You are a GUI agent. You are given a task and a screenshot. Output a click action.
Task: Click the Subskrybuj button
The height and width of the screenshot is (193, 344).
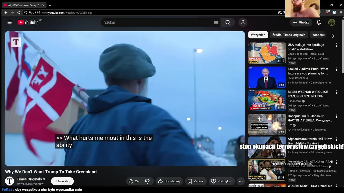pyautogui.click(x=62, y=181)
